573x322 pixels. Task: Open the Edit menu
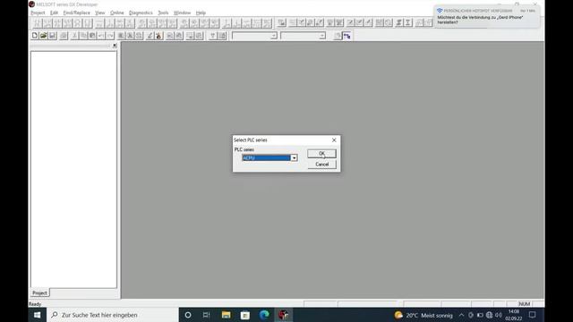[54, 13]
